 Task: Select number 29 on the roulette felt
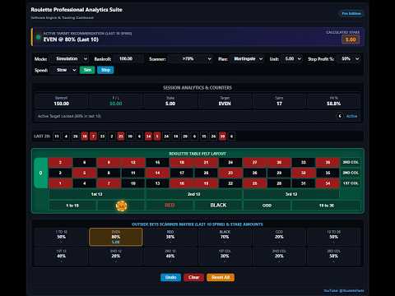click(279, 173)
